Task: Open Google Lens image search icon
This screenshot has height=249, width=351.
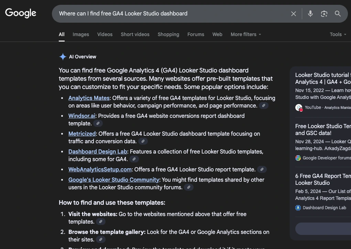Action: click(x=324, y=14)
